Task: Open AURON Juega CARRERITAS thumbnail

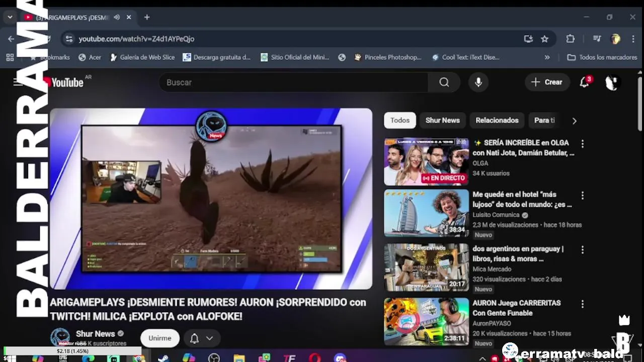Action: [426, 322]
